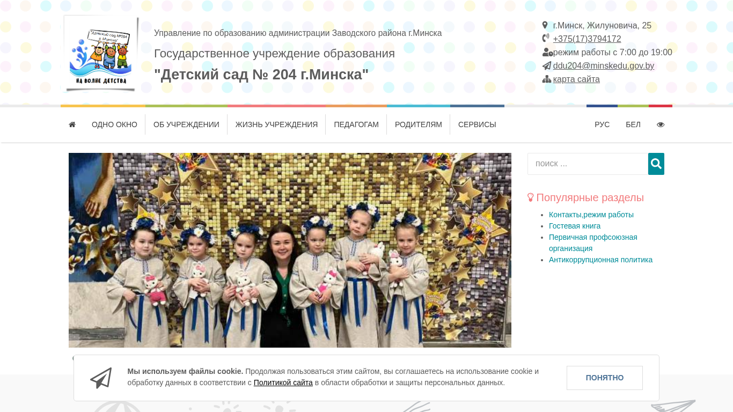Expand the ЖИЗНЬ УЧРЕЖДЕНИЯ menu
The image size is (733, 412).
(276, 124)
